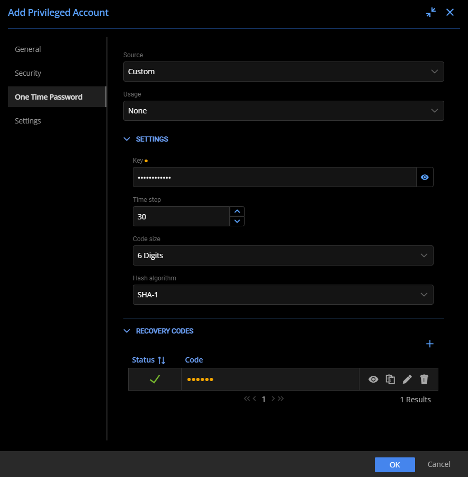Reveal the Key field value
The image size is (468, 477).
[x=425, y=177]
